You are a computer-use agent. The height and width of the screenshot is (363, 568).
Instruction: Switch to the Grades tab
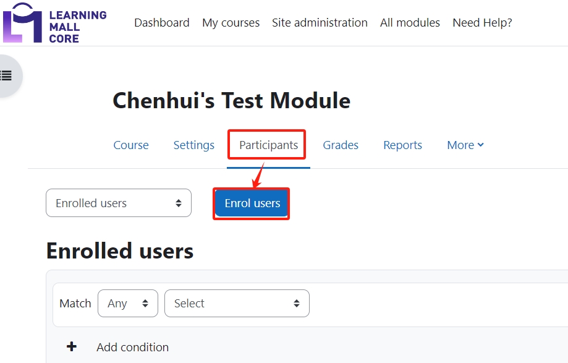(x=341, y=145)
